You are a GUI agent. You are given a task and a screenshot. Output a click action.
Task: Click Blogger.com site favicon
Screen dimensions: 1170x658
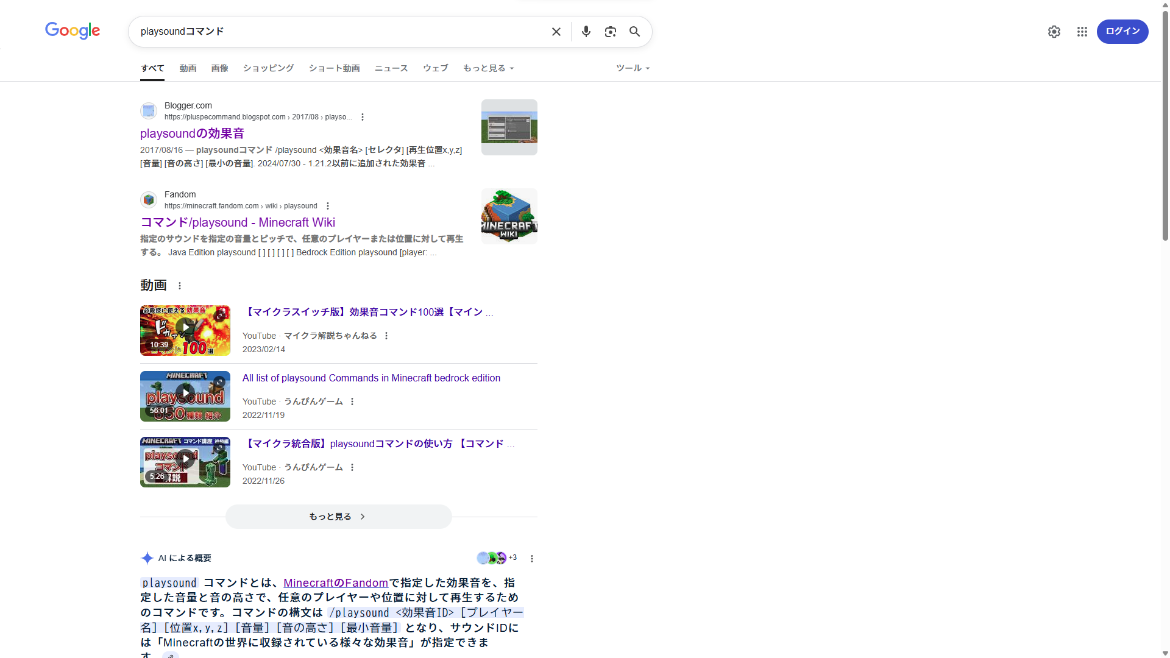[x=149, y=111]
